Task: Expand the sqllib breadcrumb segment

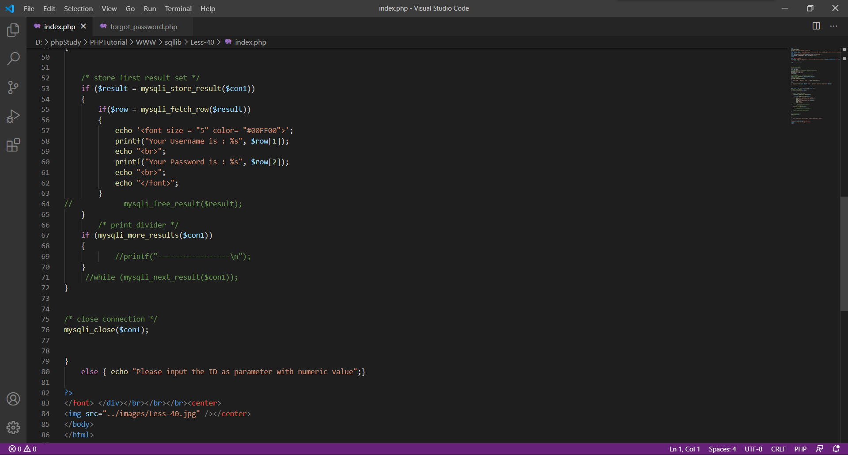Action: 173,42
